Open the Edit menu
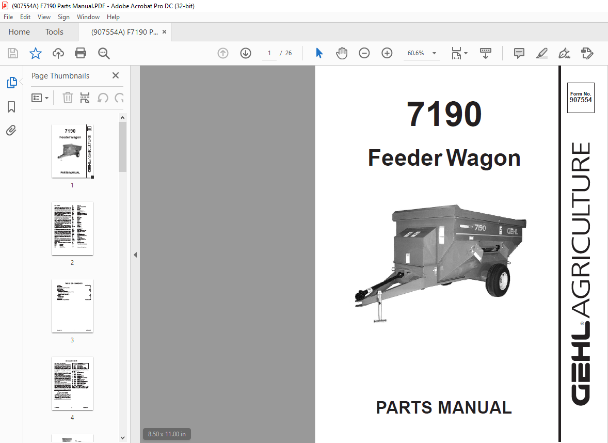Screen dimensions: 608x443 tap(25, 17)
